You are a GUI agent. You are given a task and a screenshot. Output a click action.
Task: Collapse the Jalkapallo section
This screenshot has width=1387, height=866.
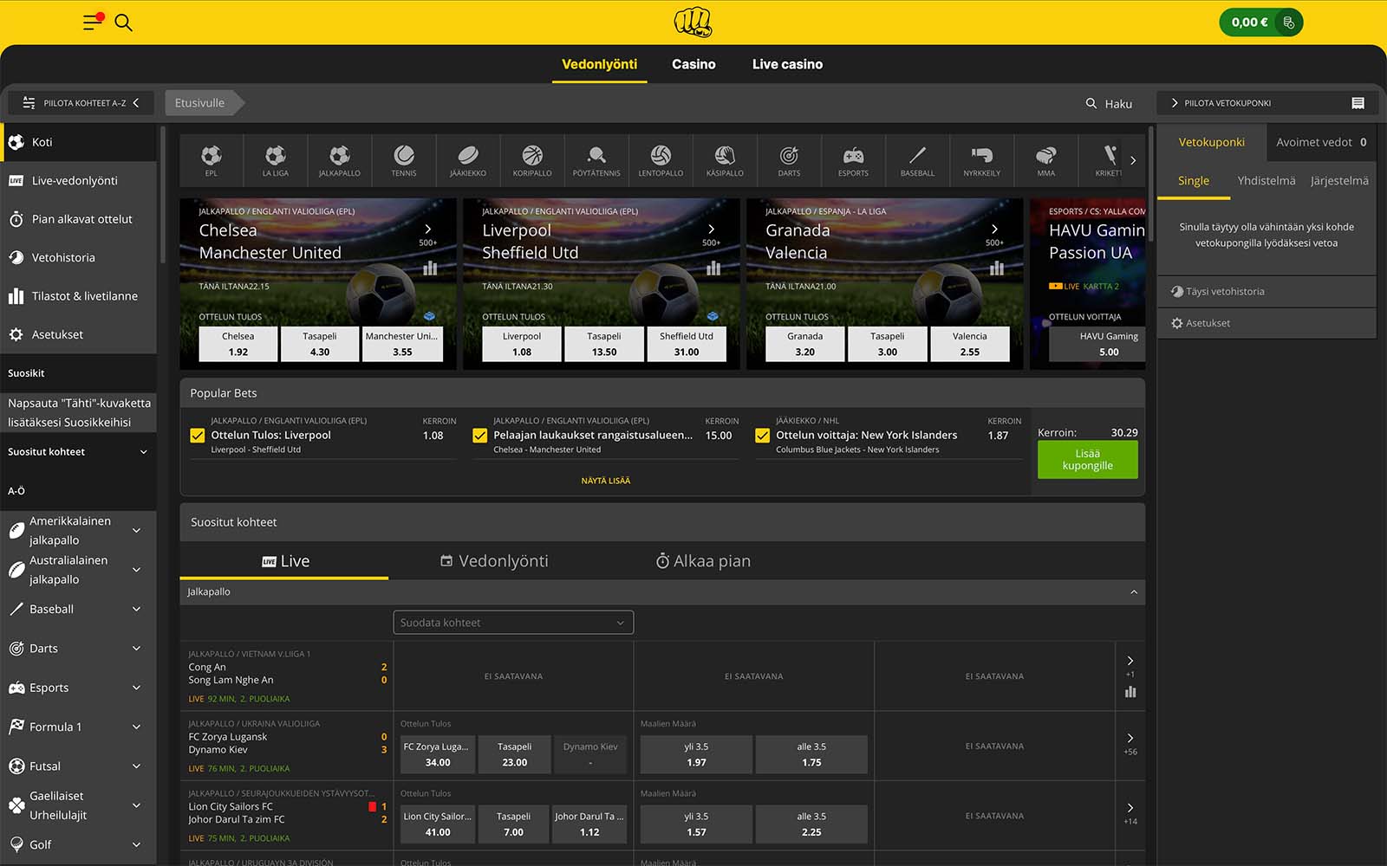(x=1133, y=592)
